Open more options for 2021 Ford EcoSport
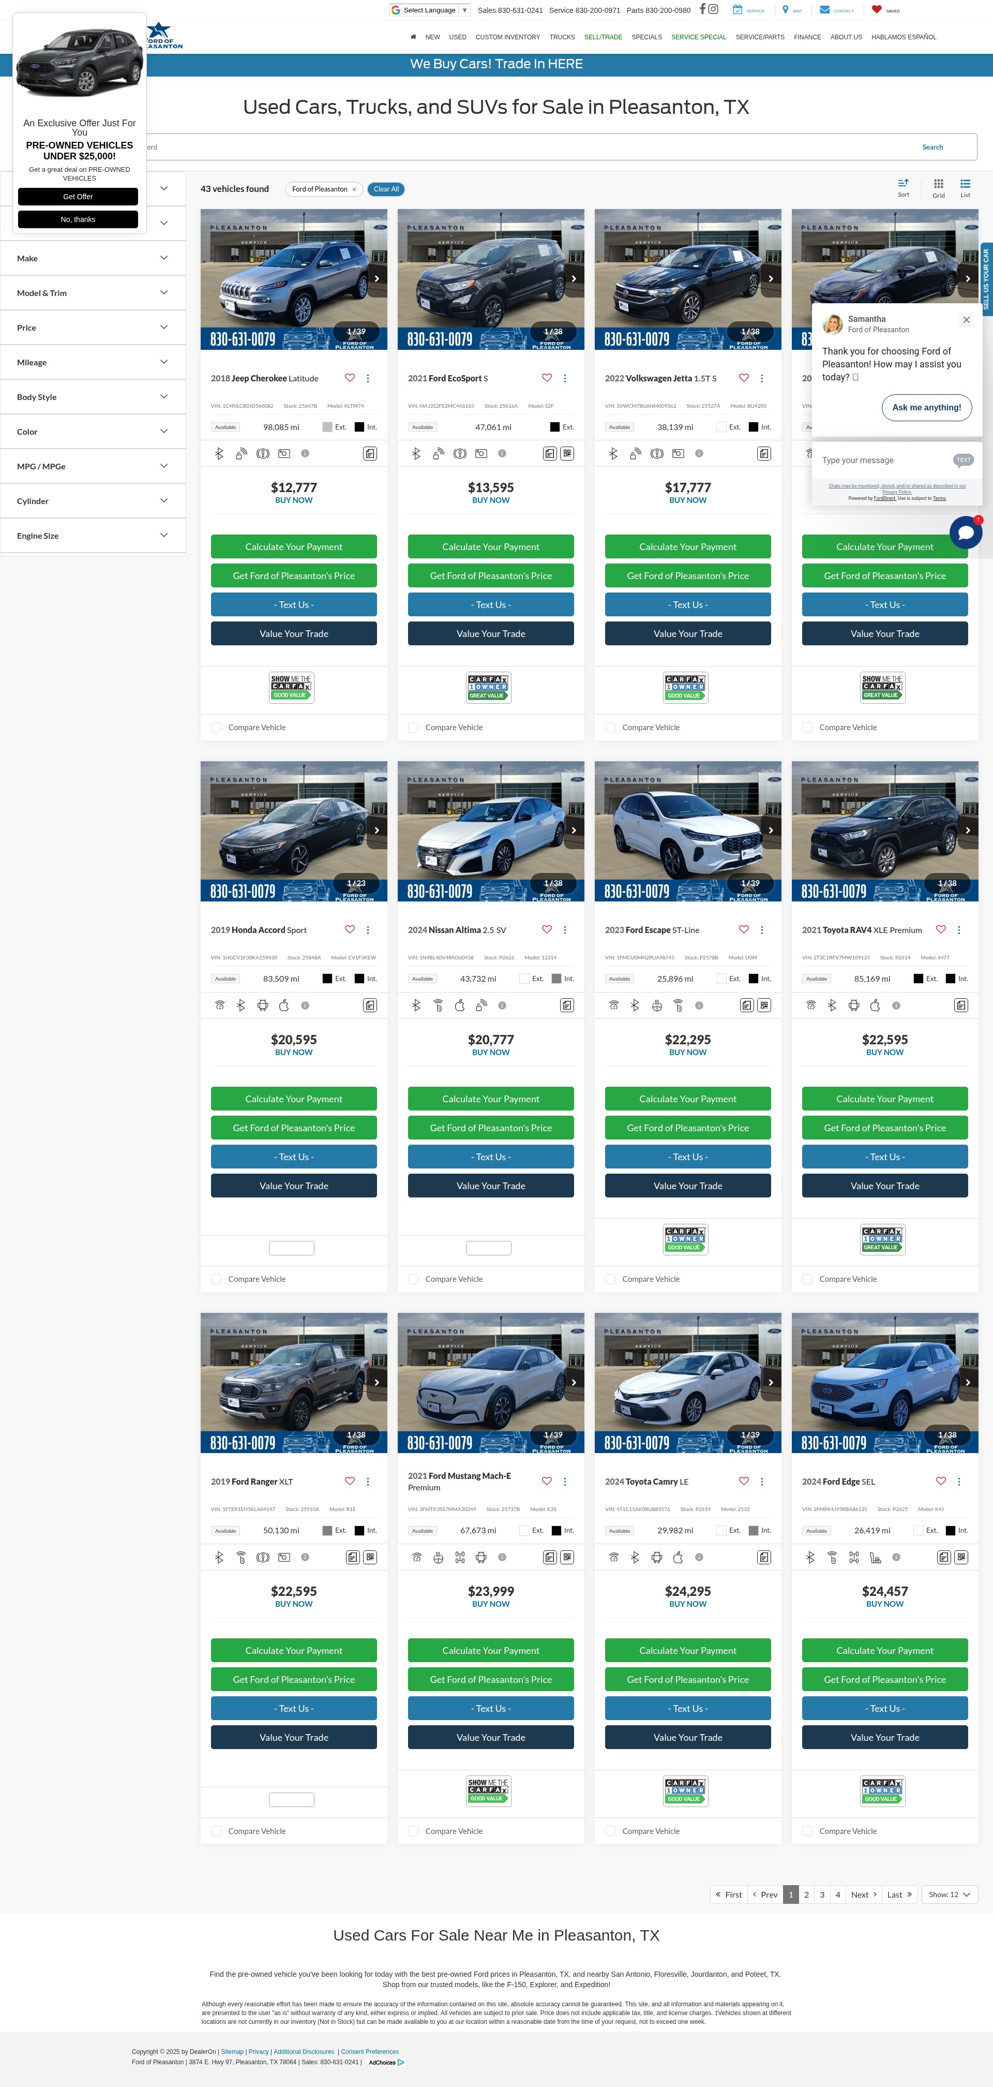Screen dimensions: 993x2087 click(x=565, y=378)
